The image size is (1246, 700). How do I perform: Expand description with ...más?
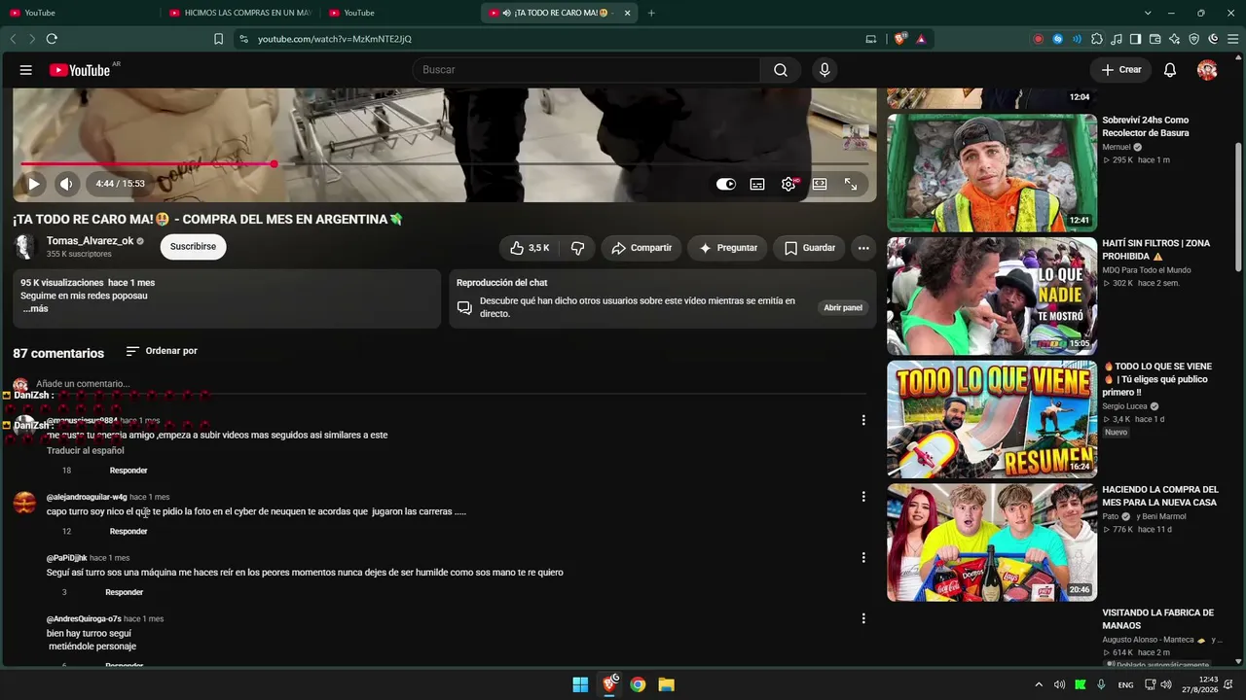35,309
